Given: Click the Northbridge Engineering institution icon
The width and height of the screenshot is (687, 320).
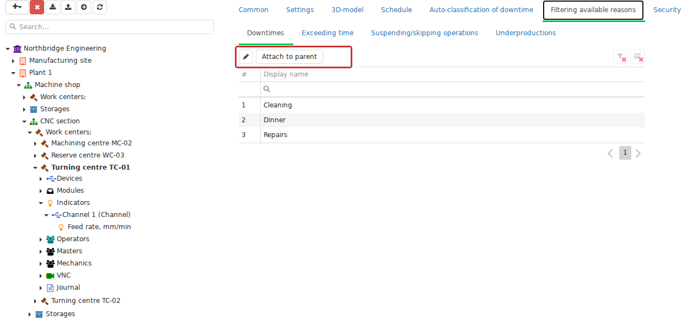Looking at the screenshot, I should (17, 48).
